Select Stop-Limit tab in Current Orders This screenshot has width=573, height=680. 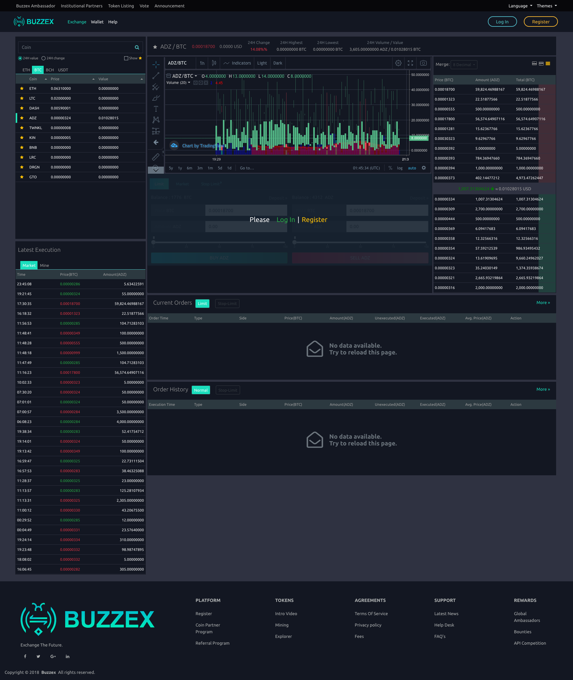[x=227, y=303]
